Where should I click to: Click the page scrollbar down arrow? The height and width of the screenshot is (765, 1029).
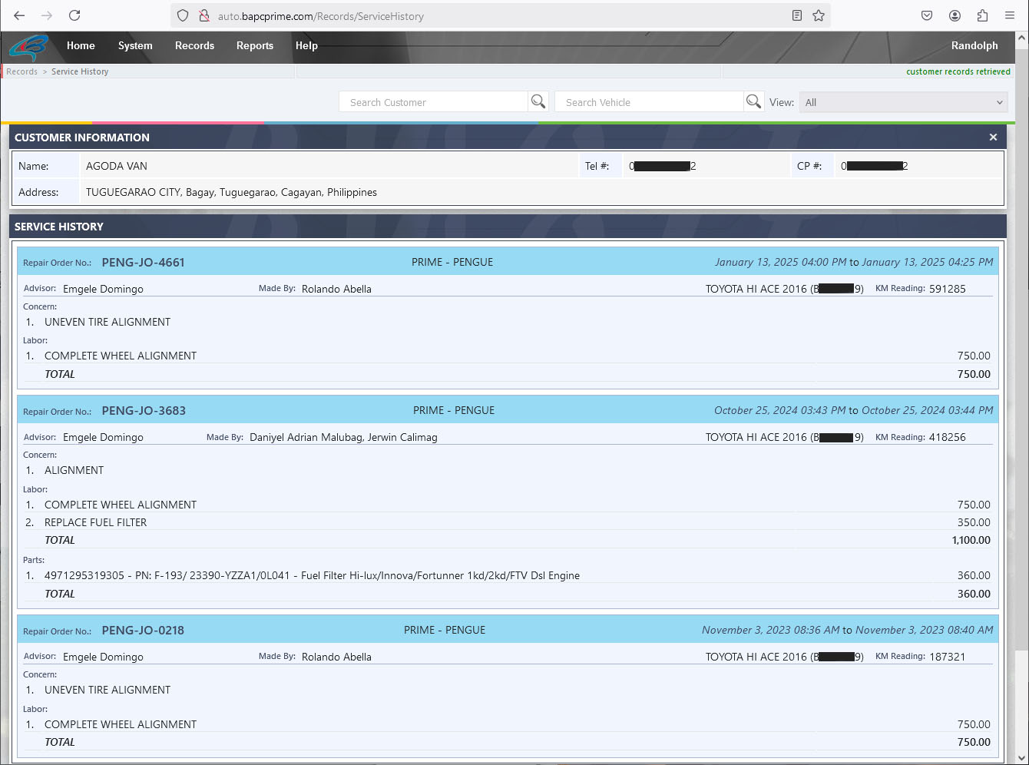pyautogui.click(x=1021, y=758)
